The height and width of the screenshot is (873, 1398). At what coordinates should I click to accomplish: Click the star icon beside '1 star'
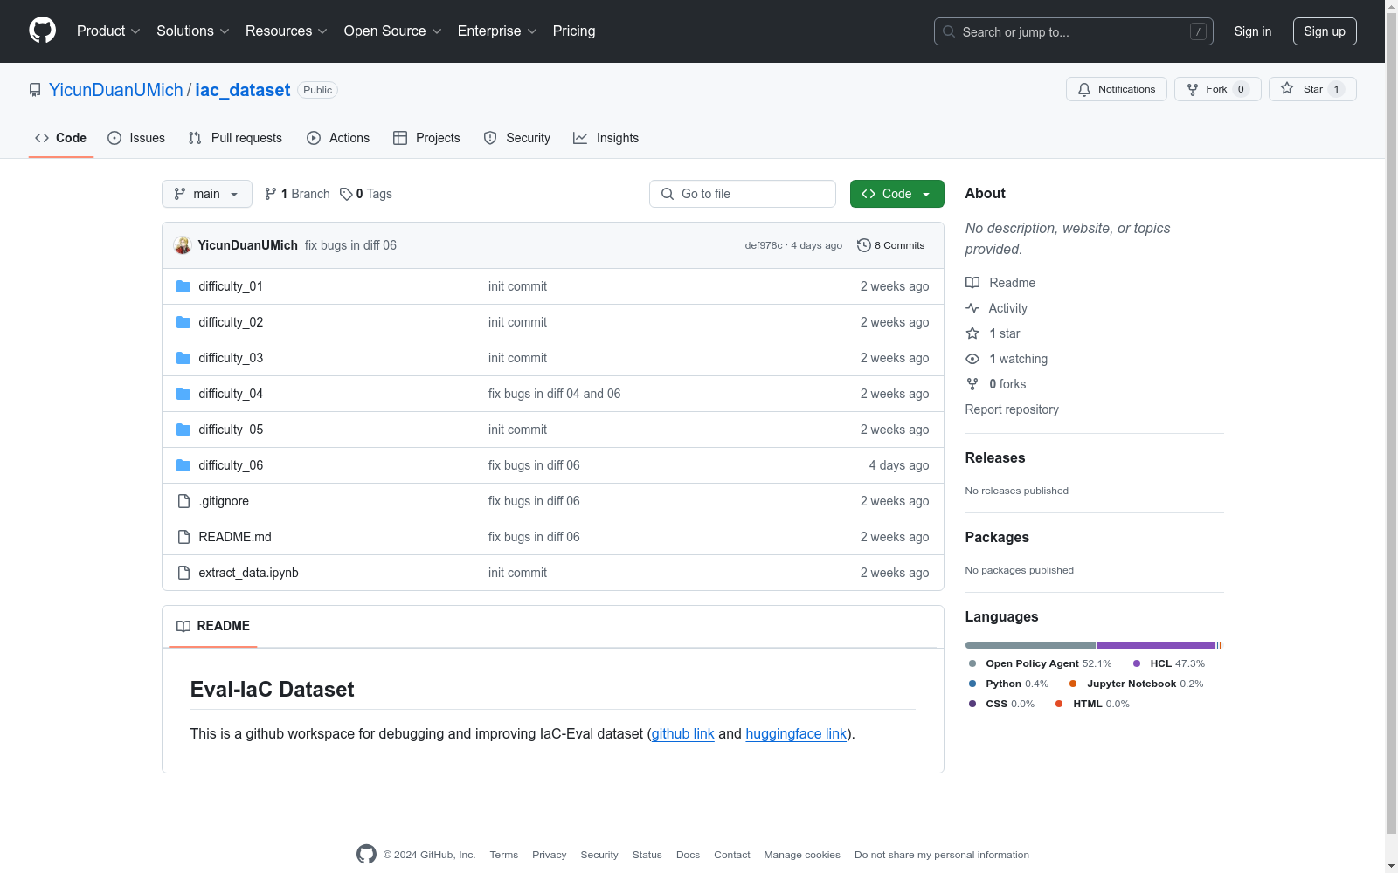pos(972,333)
